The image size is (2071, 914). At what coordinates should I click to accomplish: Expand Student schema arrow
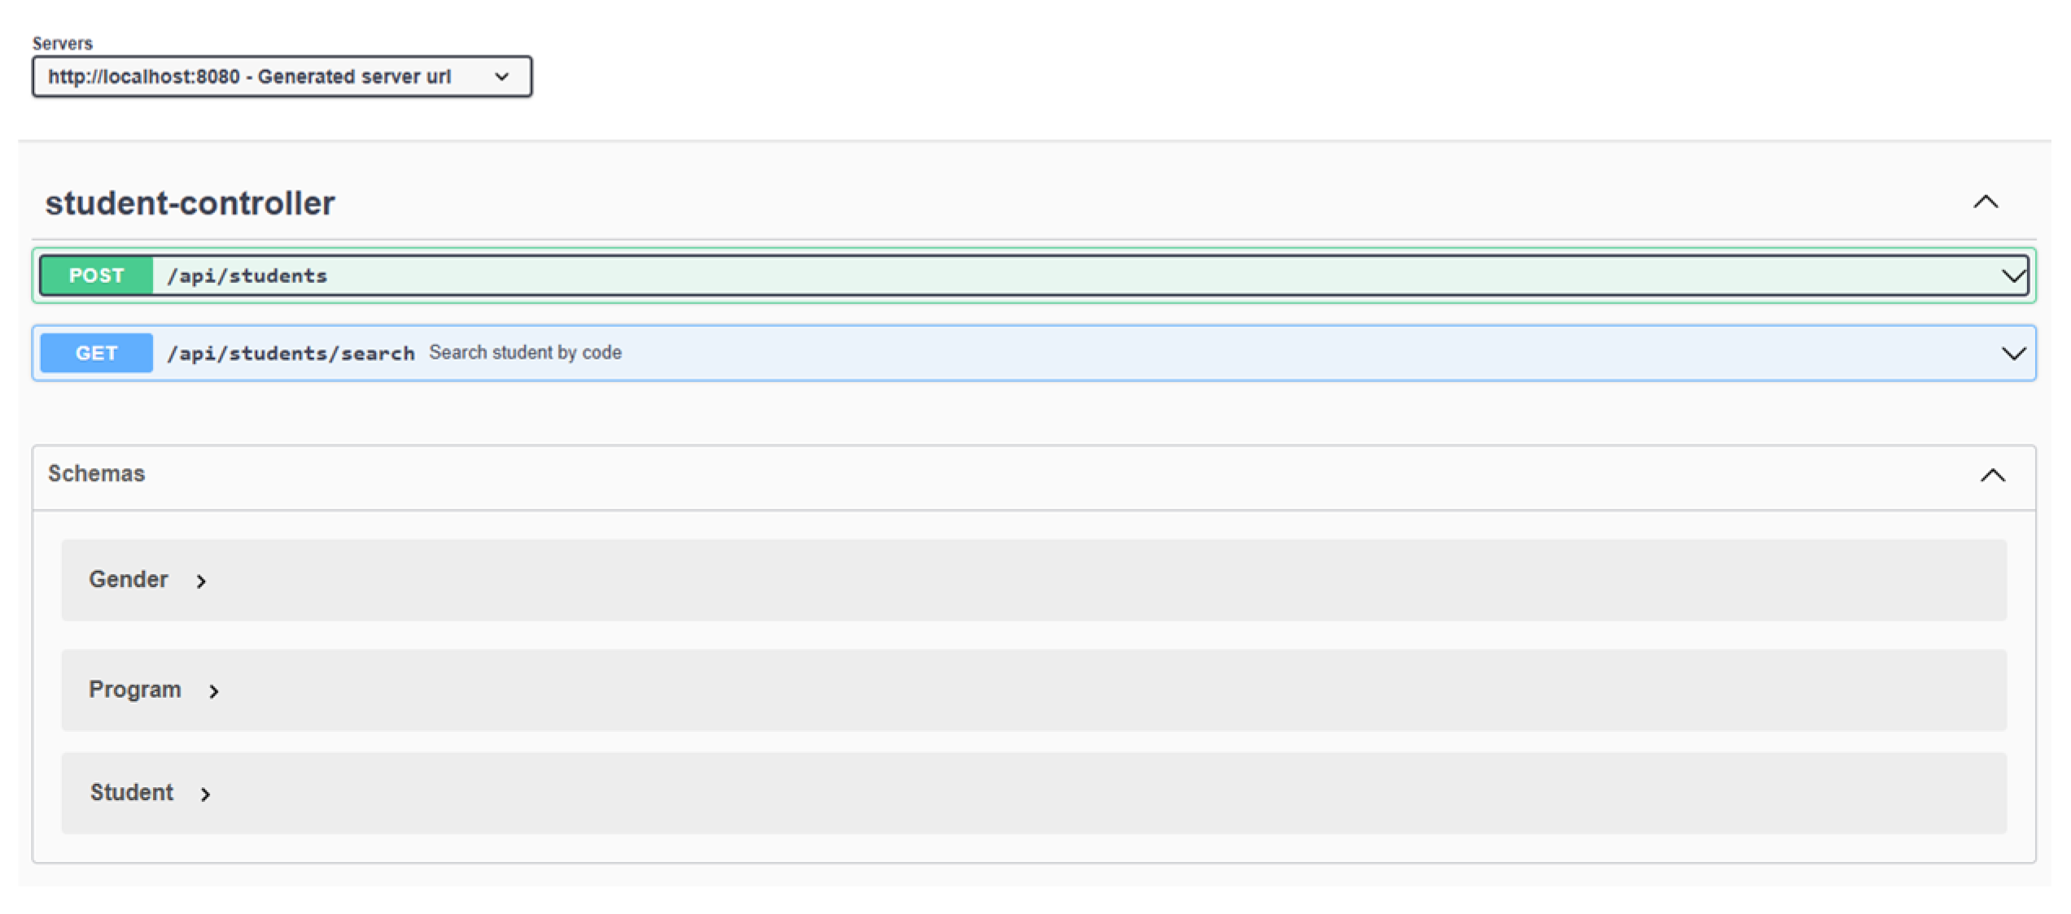point(205,794)
